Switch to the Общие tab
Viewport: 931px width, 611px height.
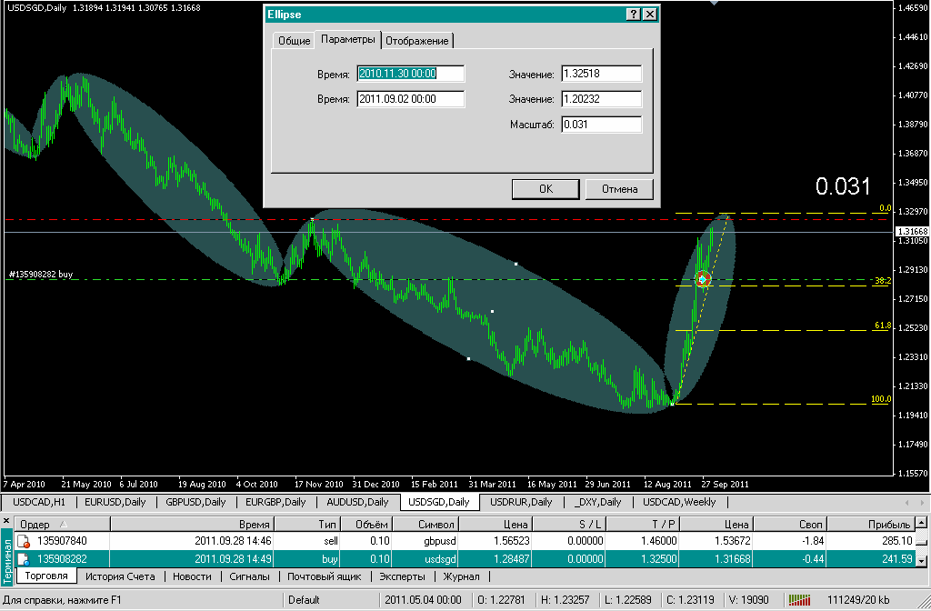[294, 41]
